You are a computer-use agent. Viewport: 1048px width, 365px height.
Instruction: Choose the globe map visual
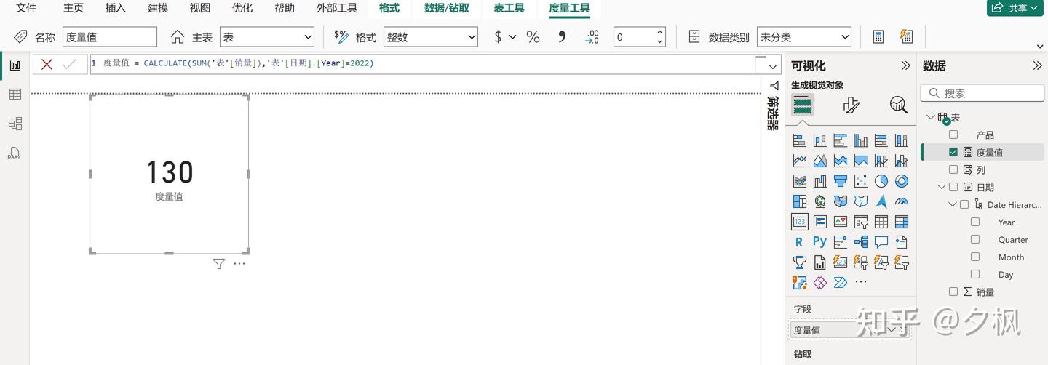(x=819, y=201)
